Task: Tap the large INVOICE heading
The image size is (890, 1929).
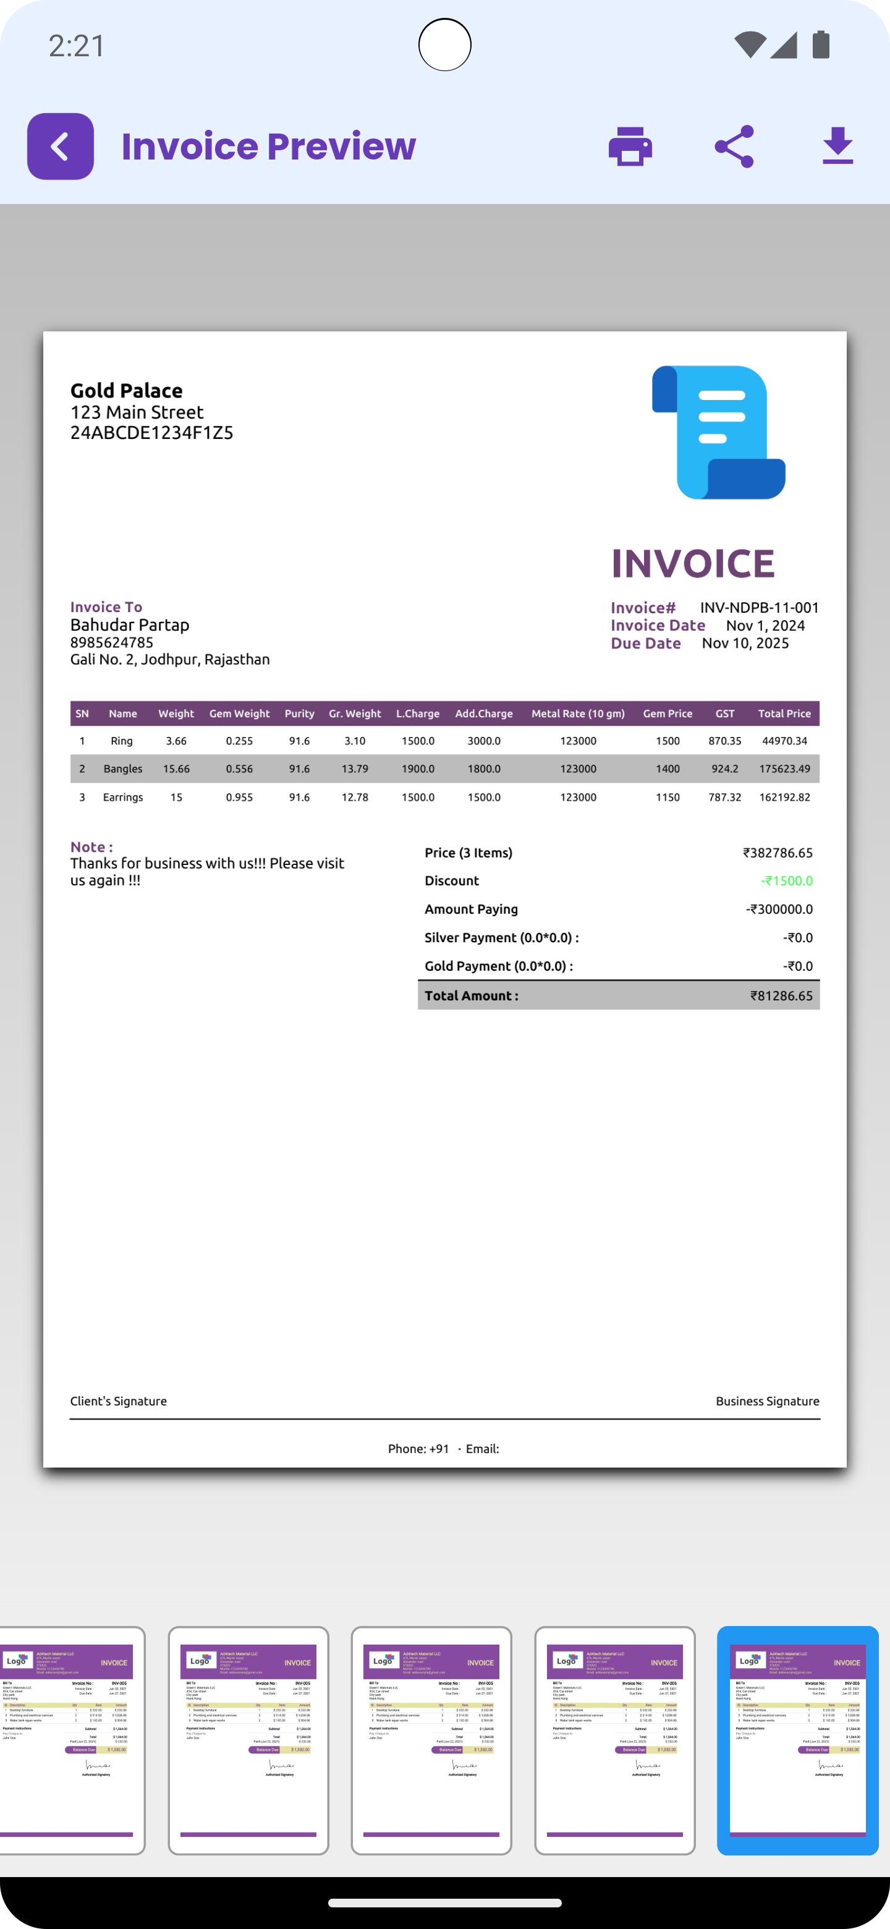Action: tap(692, 563)
